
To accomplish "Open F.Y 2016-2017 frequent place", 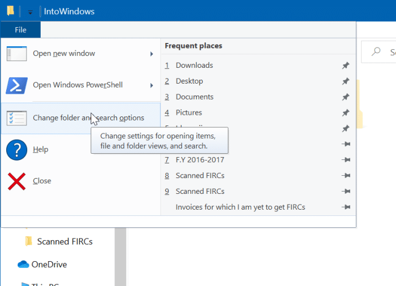I will pyautogui.click(x=250, y=160).
